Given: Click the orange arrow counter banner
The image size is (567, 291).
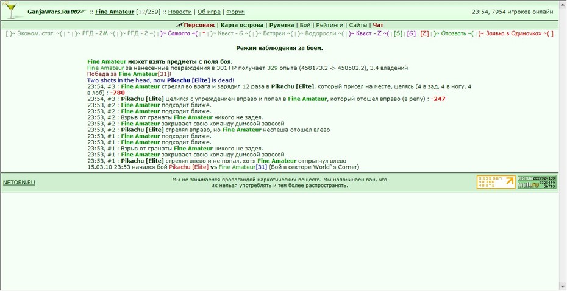Looking at the screenshot, I should click(496, 182).
